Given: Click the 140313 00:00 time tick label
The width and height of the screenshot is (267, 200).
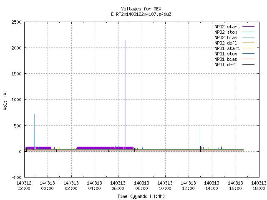Looking at the screenshot, I should [x=48, y=186].
